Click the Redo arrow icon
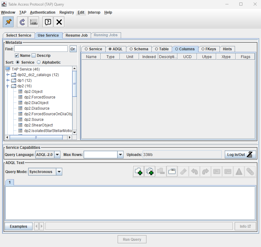The height and width of the screenshot is (247, 261). (205, 172)
